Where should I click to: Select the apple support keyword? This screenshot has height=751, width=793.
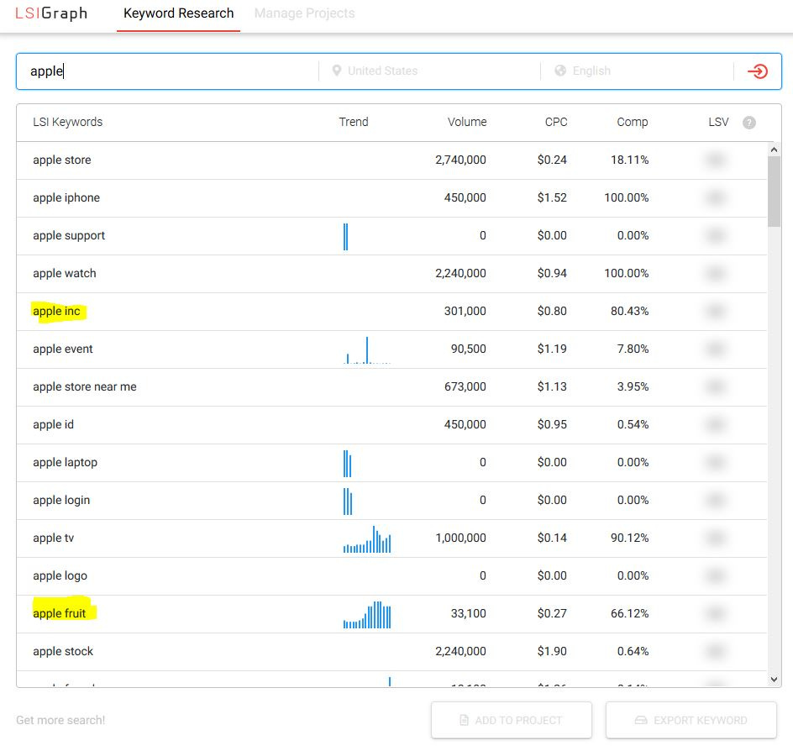[69, 236]
